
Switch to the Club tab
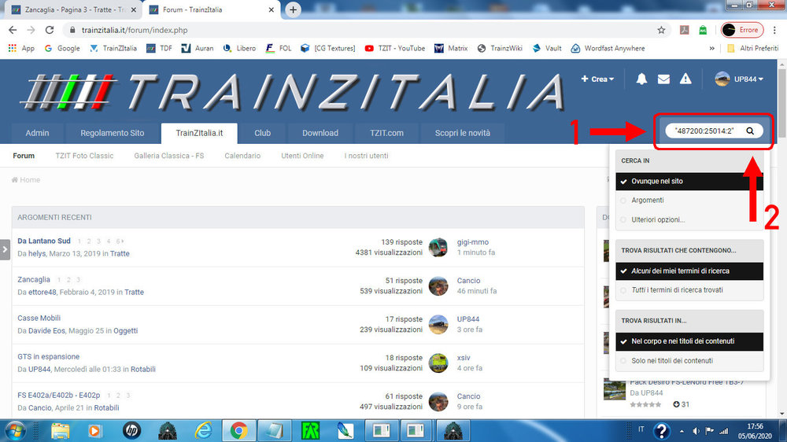coord(263,133)
